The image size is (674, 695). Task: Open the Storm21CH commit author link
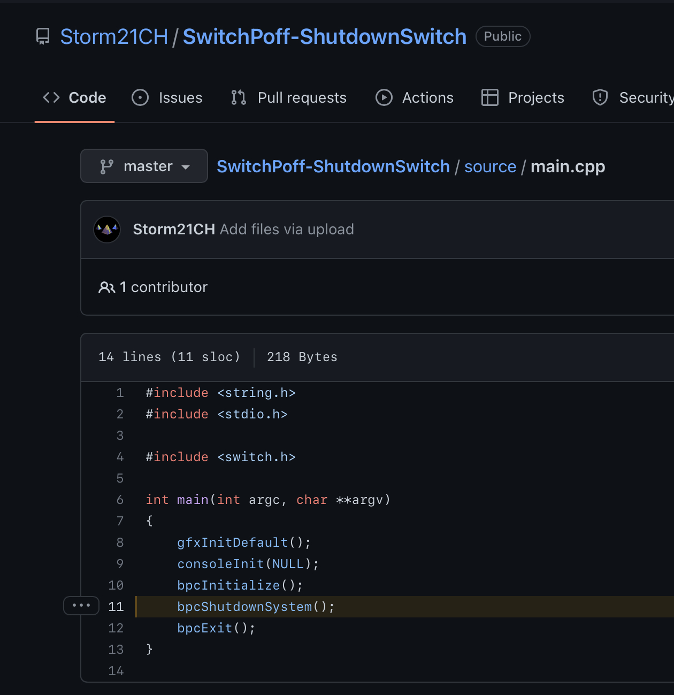click(x=174, y=229)
